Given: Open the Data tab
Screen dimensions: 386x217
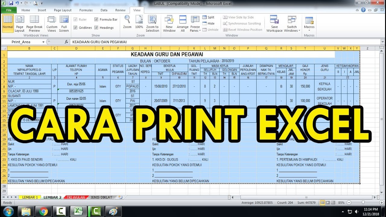Looking at the screenshot, I should click(x=104, y=10).
